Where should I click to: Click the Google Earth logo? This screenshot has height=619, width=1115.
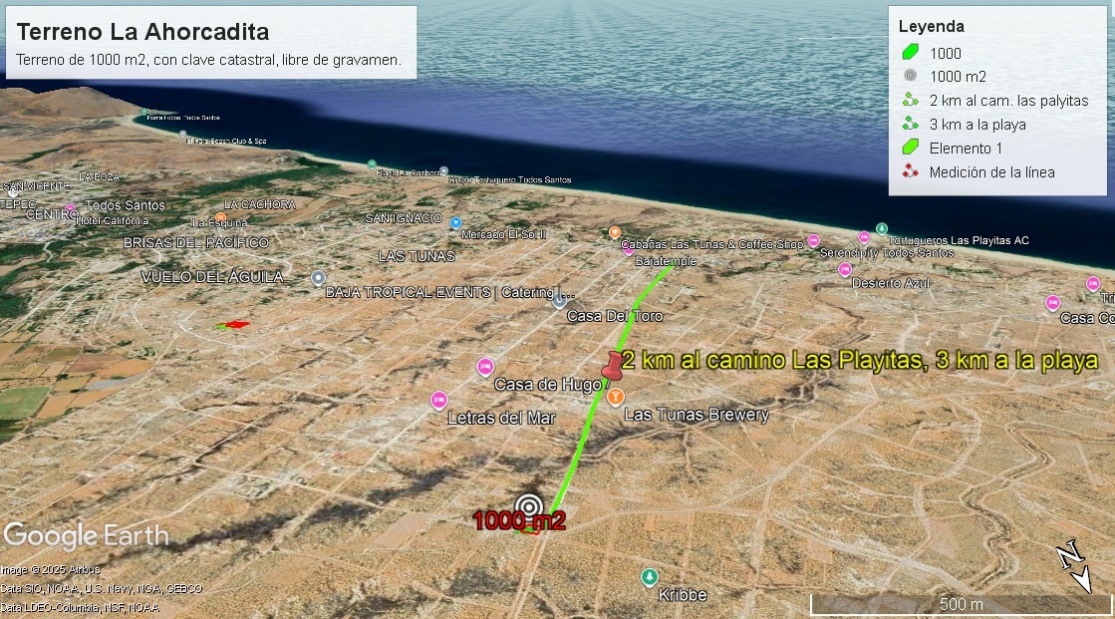[86, 535]
